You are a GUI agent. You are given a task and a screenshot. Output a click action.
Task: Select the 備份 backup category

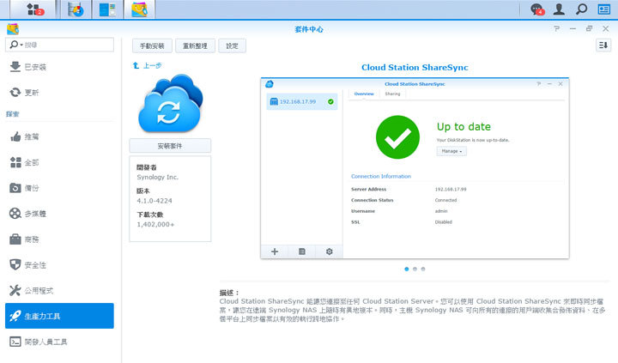(x=59, y=188)
